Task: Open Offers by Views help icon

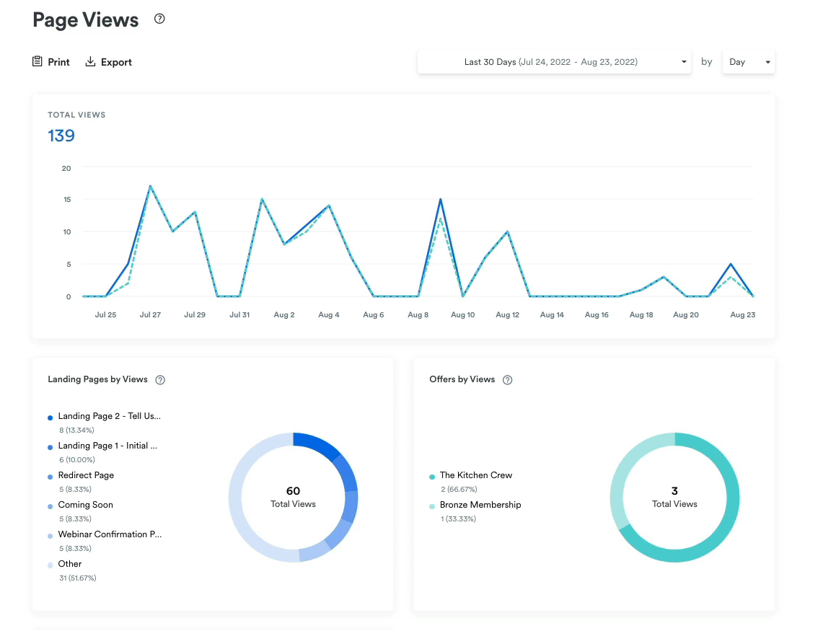Action: pos(507,379)
